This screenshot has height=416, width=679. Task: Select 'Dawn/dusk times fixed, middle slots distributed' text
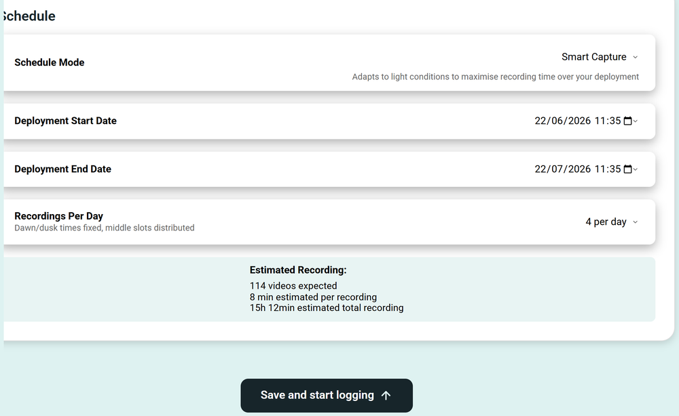(x=105, y=228)
